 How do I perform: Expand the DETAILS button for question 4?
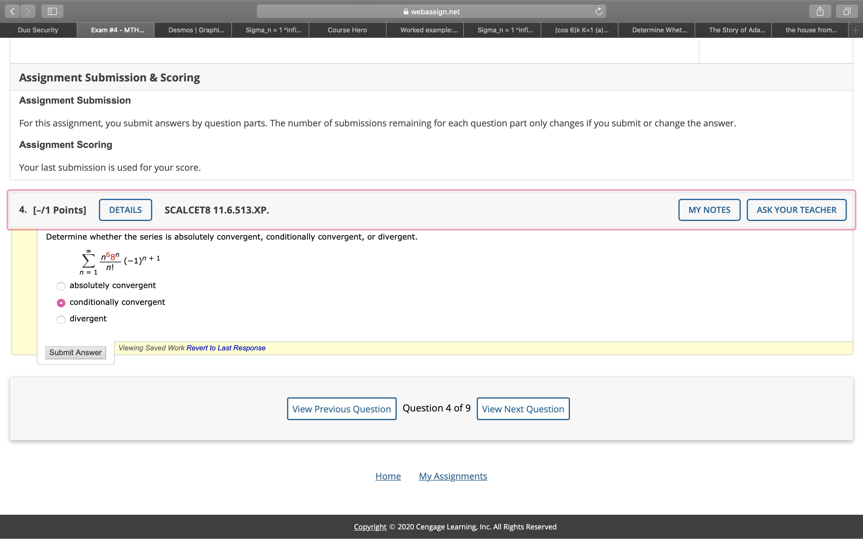125,210
